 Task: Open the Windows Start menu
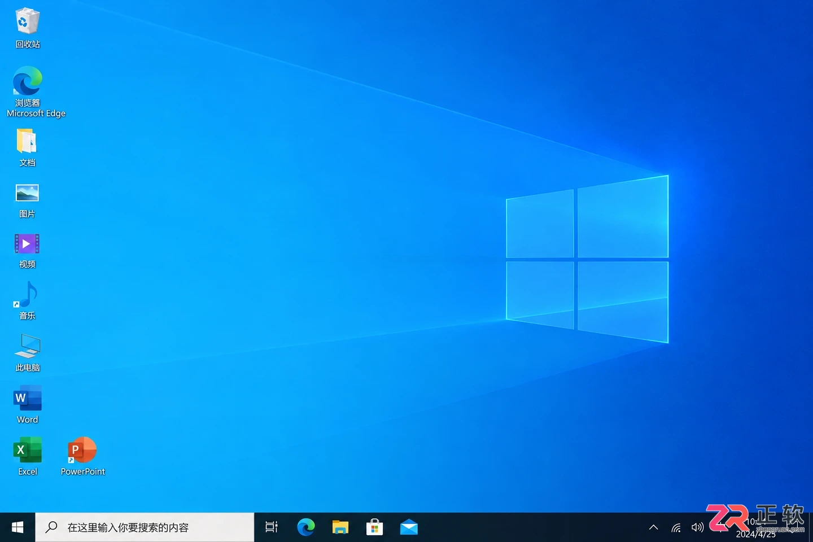coord(18,527)
